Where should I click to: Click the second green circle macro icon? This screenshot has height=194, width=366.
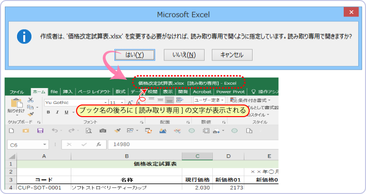(x=234, y=131)
